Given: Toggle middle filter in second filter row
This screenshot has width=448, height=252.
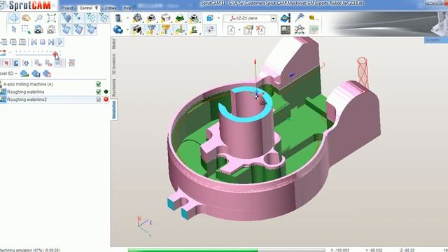Looking at the screenshot, I should 78,29.
